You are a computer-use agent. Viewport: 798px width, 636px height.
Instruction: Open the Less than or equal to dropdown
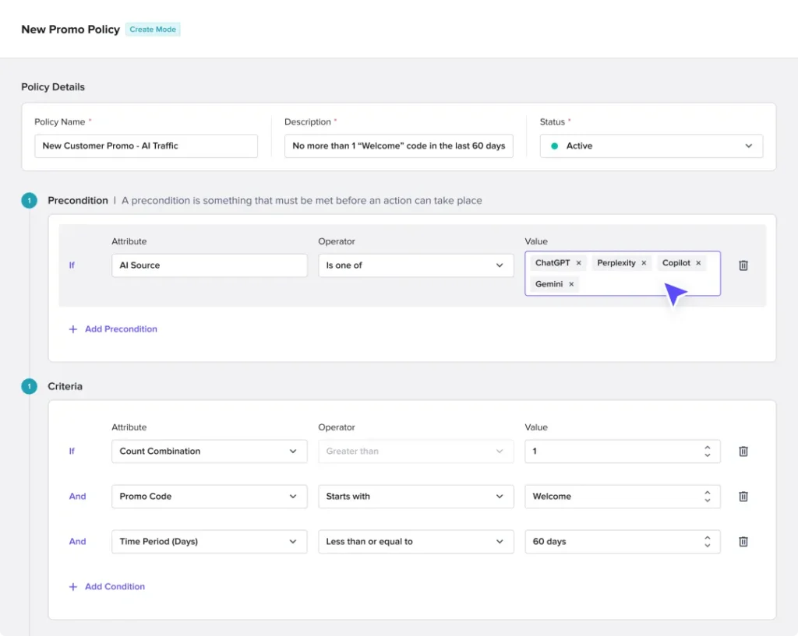point(416,542)
